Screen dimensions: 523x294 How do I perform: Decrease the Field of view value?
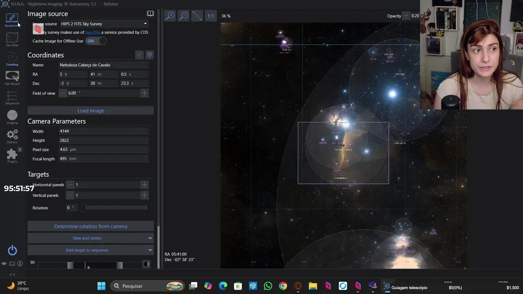[x=63, y=93]
